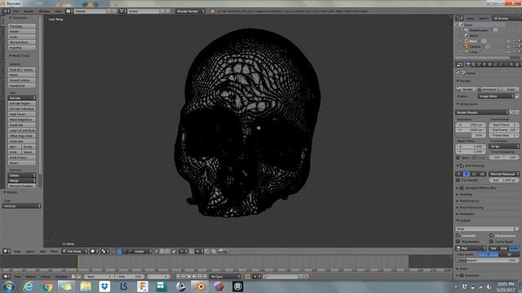Open the Window menu in top bar
Screen dimensions: 522x293
tap(44, 11)
